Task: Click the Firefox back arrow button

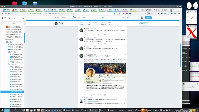Action: pyautogui.click(x=2, y=14)
